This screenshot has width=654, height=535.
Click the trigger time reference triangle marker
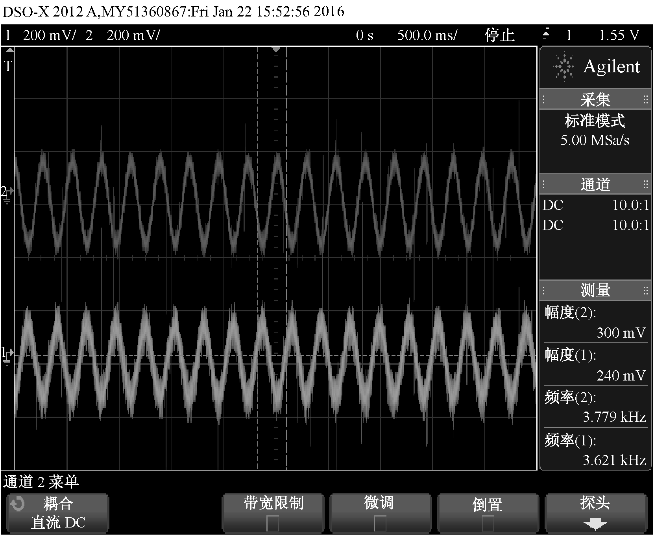[x=276, y=50]
